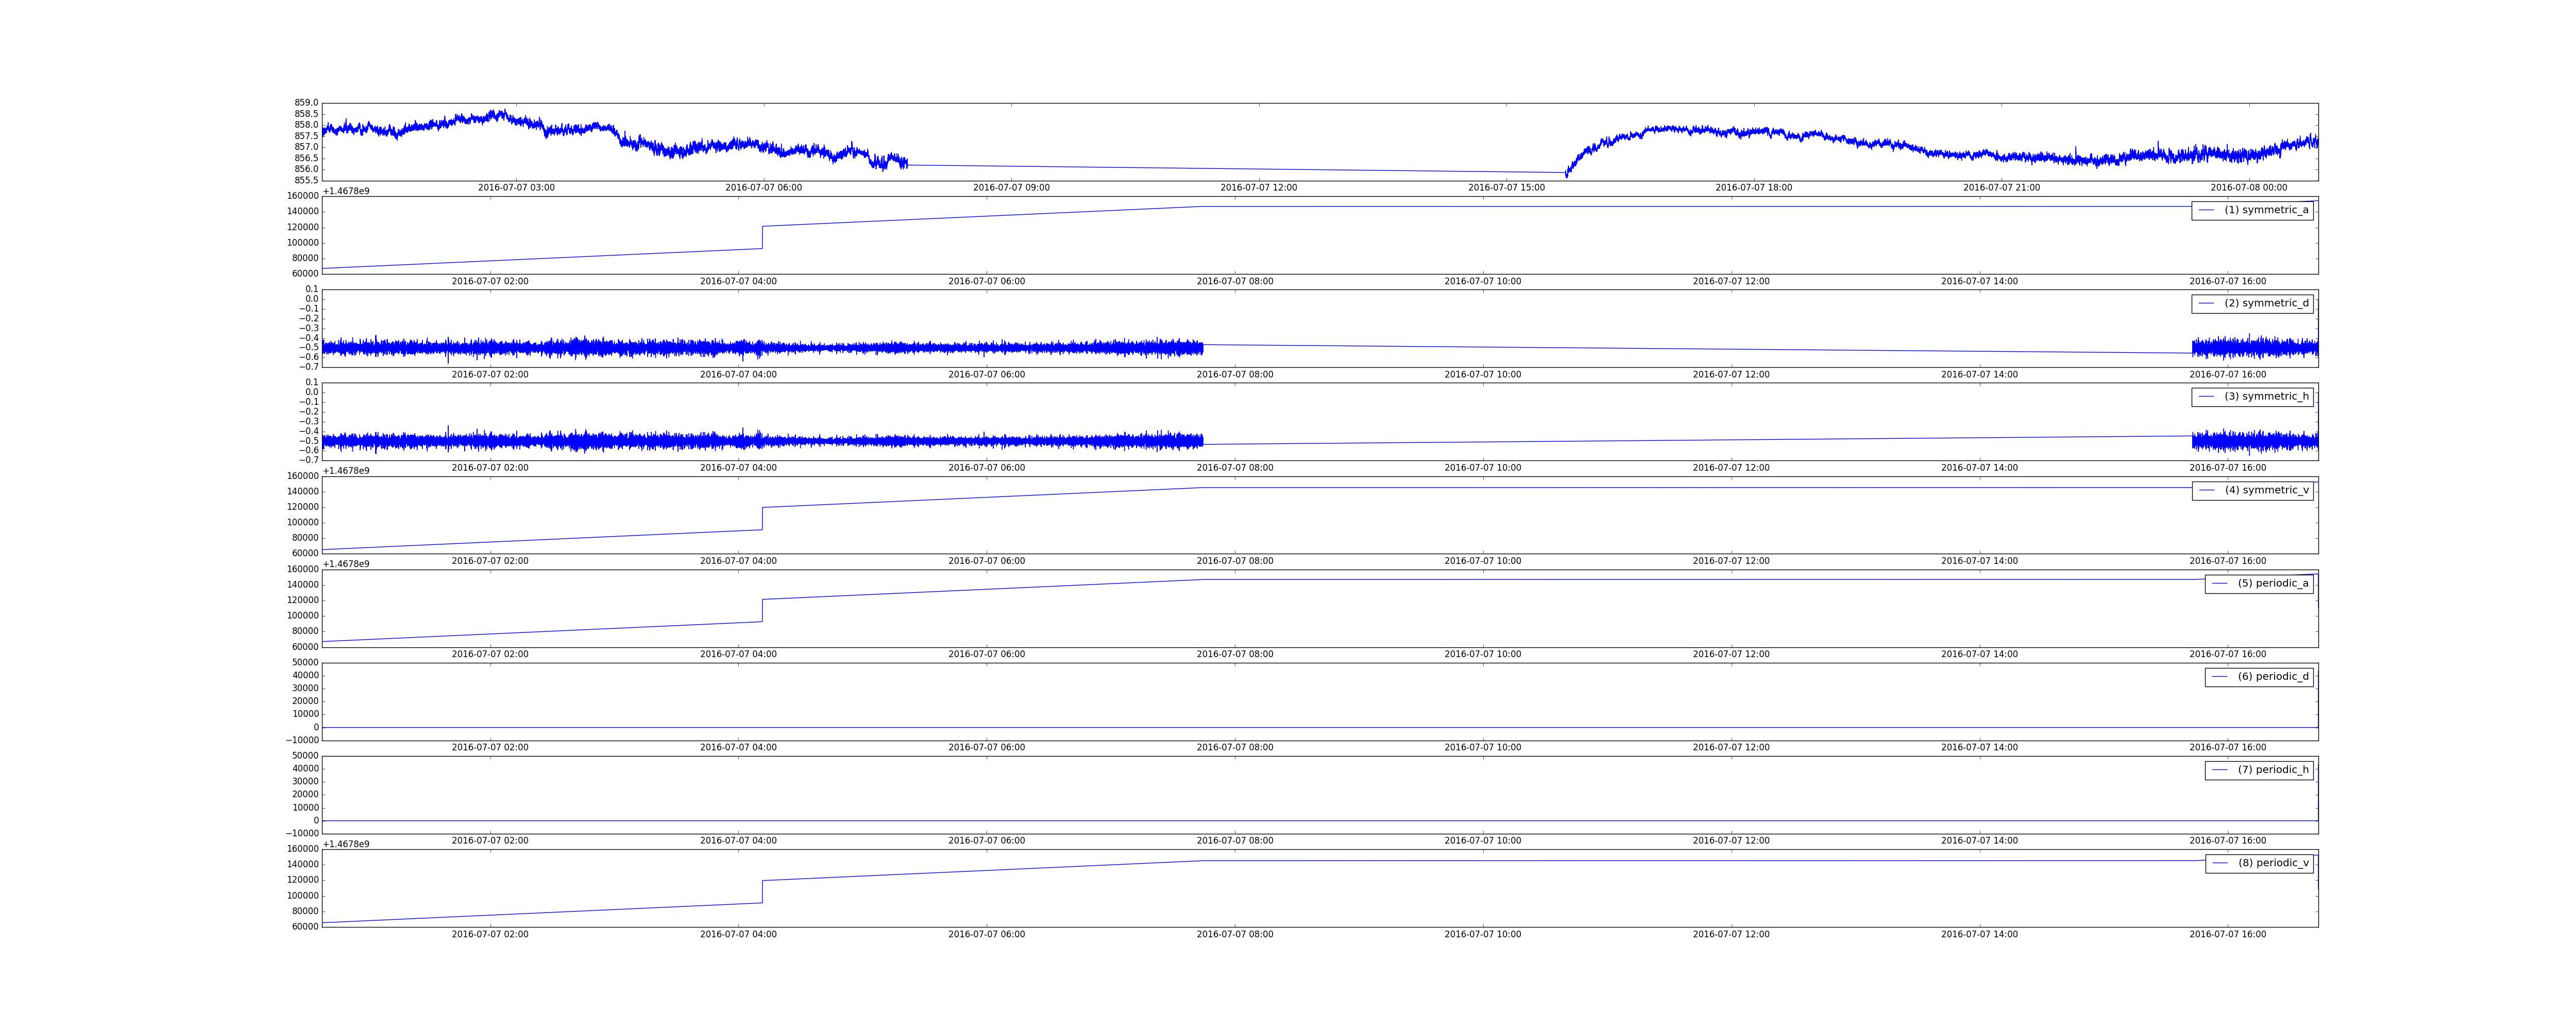Click the 2016-07-07 09:00 time tick label
Image resolution: width=2576 pixels, height=1030 pixels.
pos(1011,188)
